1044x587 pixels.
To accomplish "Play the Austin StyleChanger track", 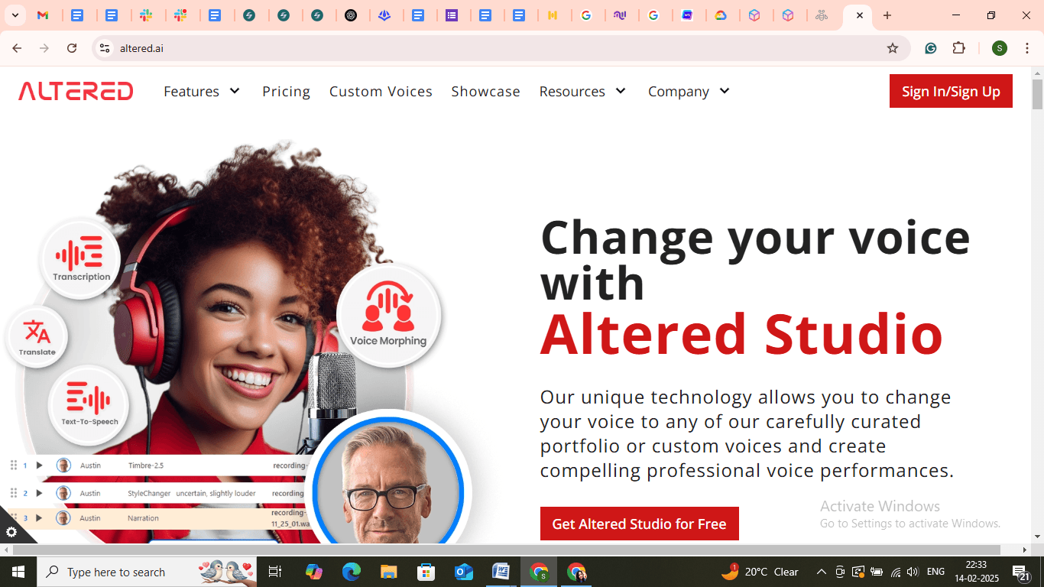I will tap(39, 493).
